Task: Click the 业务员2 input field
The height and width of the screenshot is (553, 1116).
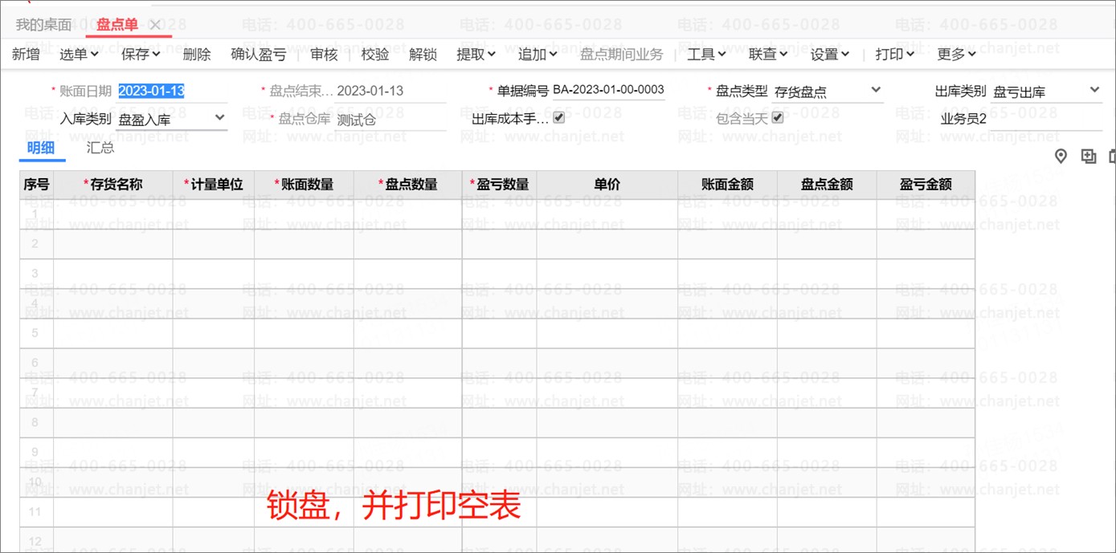Action: pyautogui.click(x=1046, y=120)
